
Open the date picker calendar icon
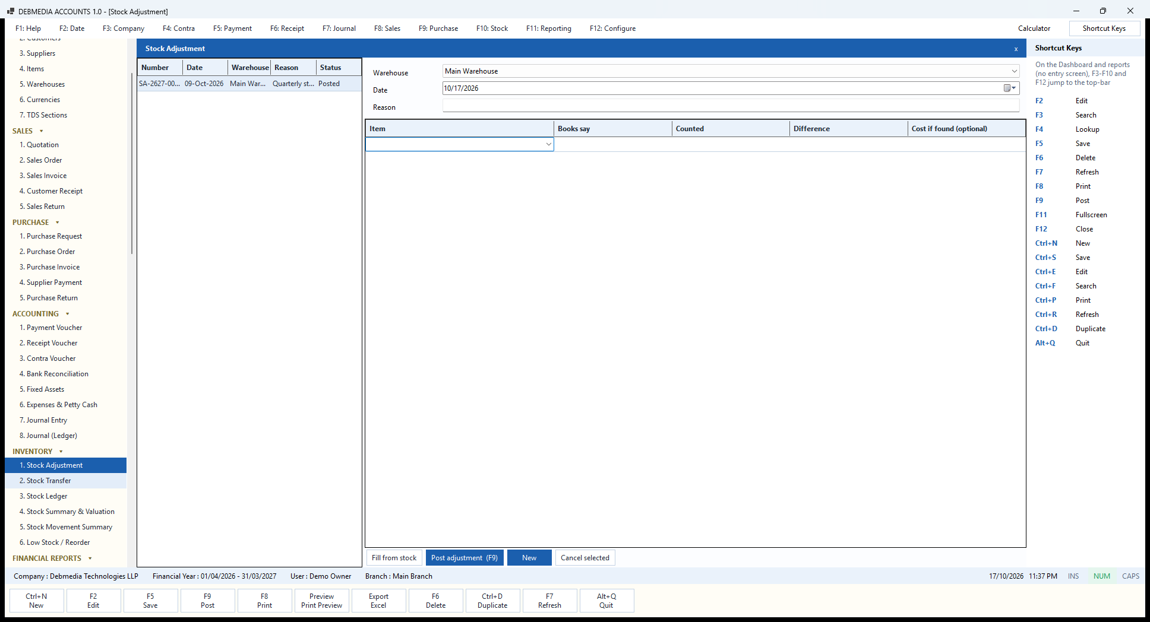point(1010,88)
